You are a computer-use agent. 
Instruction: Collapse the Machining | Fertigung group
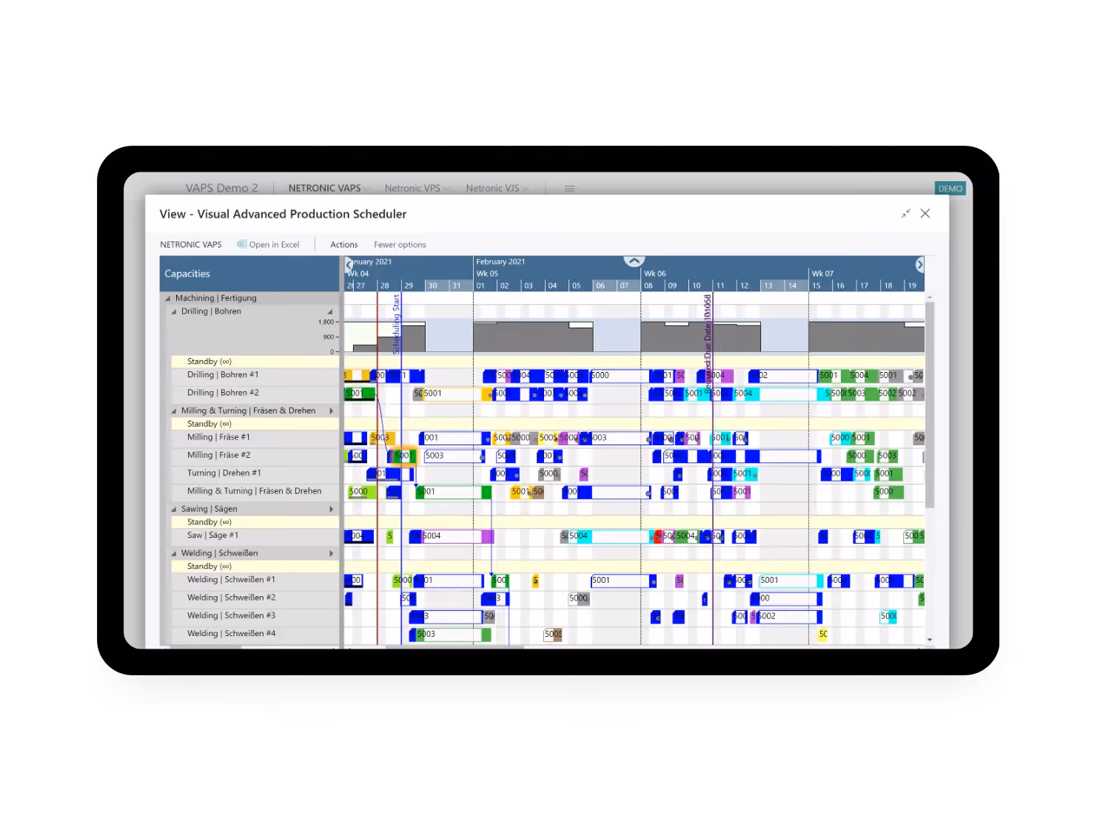pos(168,299)
